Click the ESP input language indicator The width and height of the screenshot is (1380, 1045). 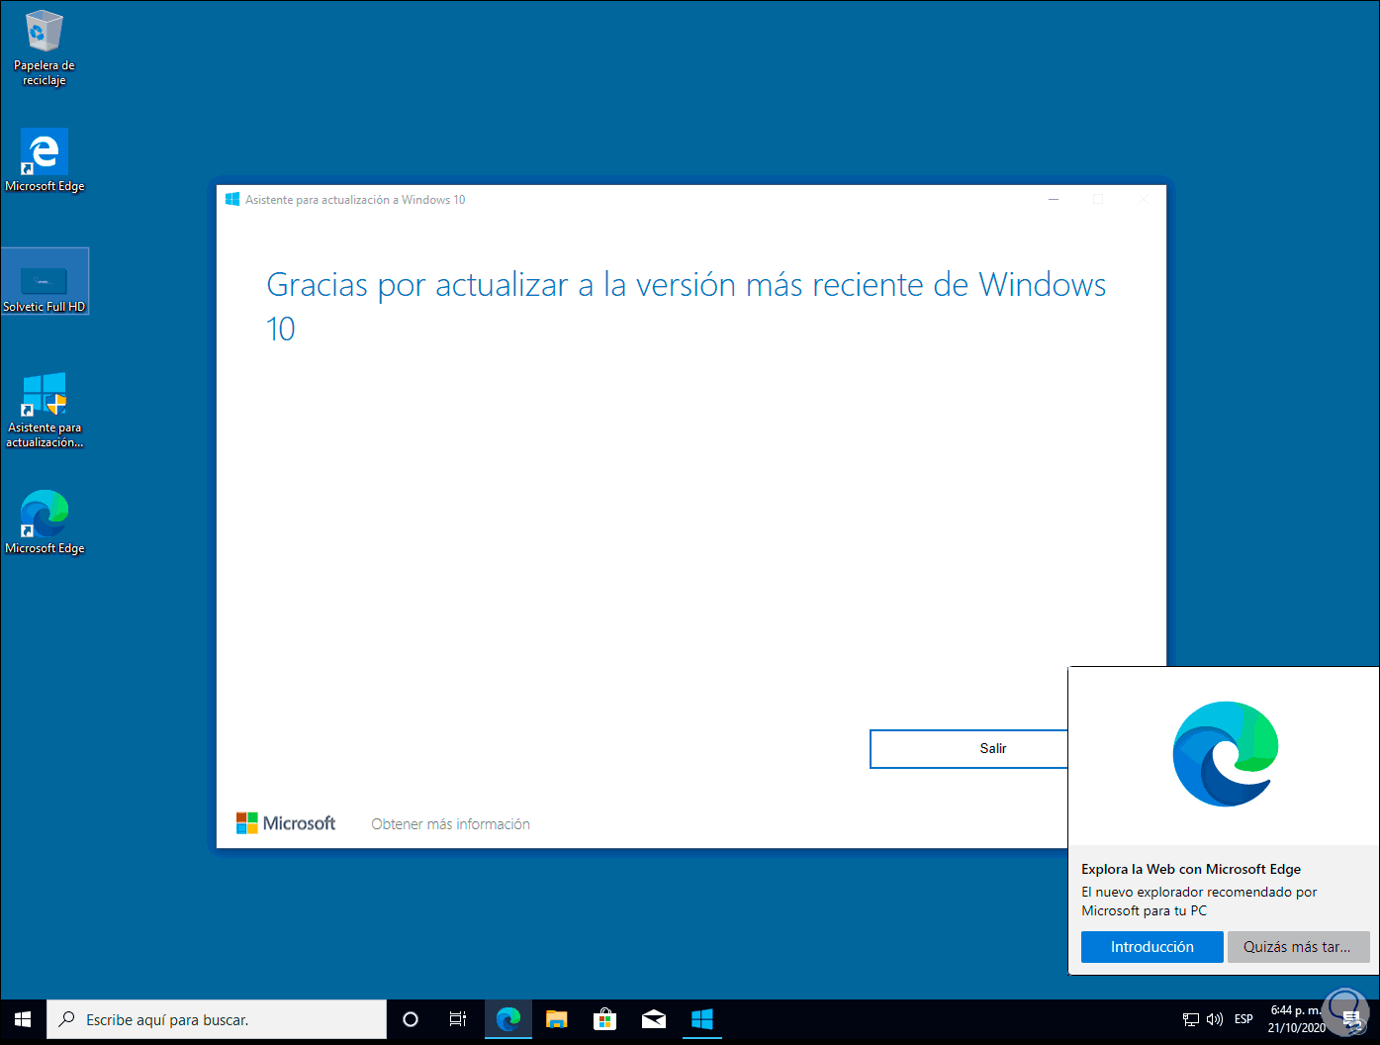tap(1243, 1019)
